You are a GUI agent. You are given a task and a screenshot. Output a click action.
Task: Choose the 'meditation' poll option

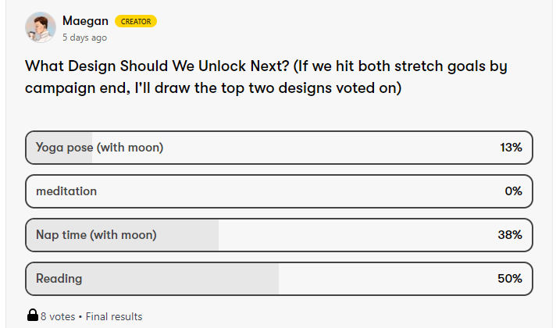[x=66, y=191]
